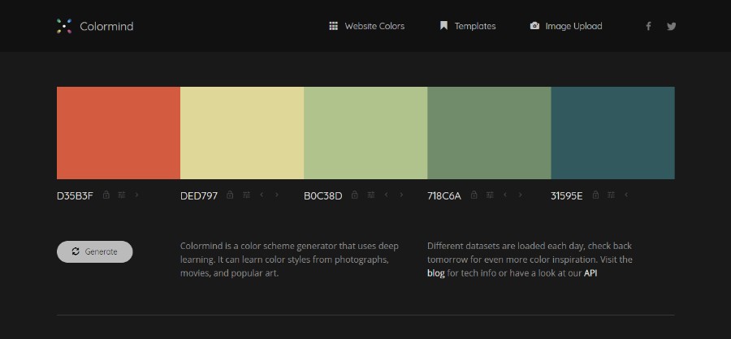This screenshot has width=731, height=339.
Task: Select the orange-red D35B3F swatch
Action: click(119, 133)
